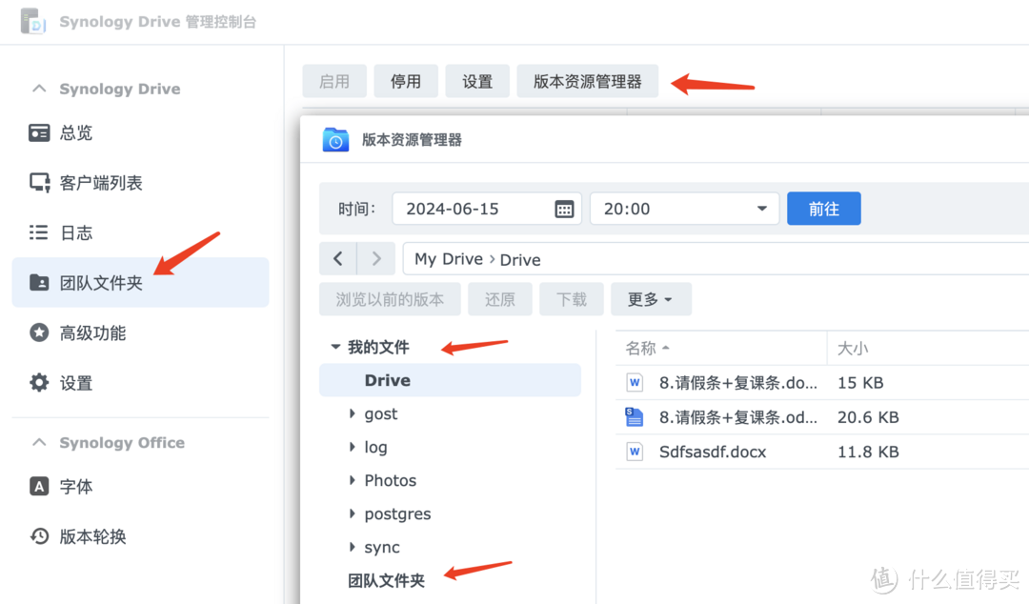Expand the gost folder arrow

[353, 413]
